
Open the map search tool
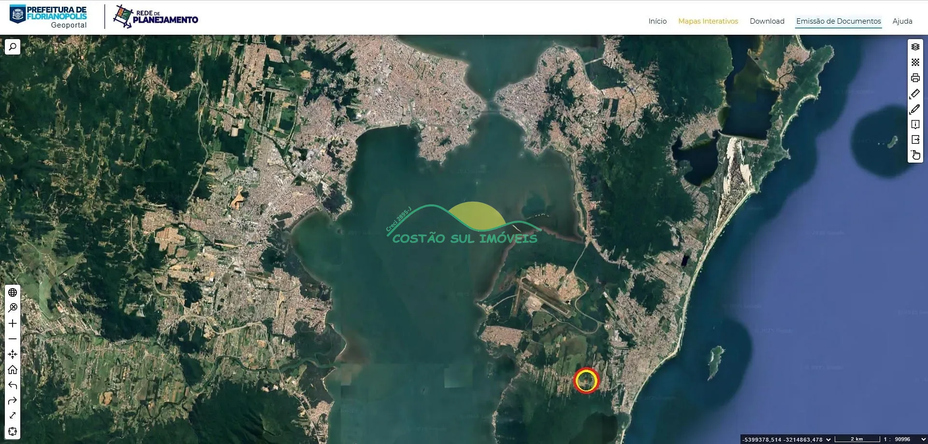pyautogui.click(x=13, y=47)
